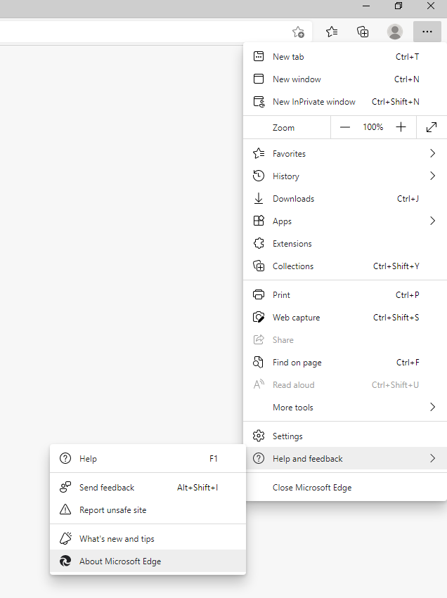Image resolution: width=447 pixels, height=598 pixels.
Task: Open the Favorites toolbar button
Action: pos(332,32)
